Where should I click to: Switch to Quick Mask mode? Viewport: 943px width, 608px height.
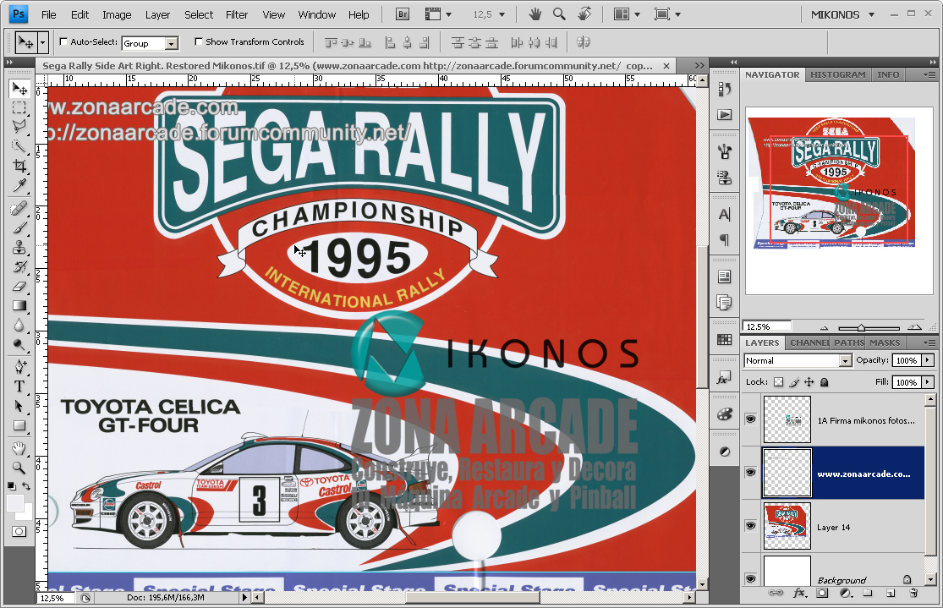coord(19,532)
